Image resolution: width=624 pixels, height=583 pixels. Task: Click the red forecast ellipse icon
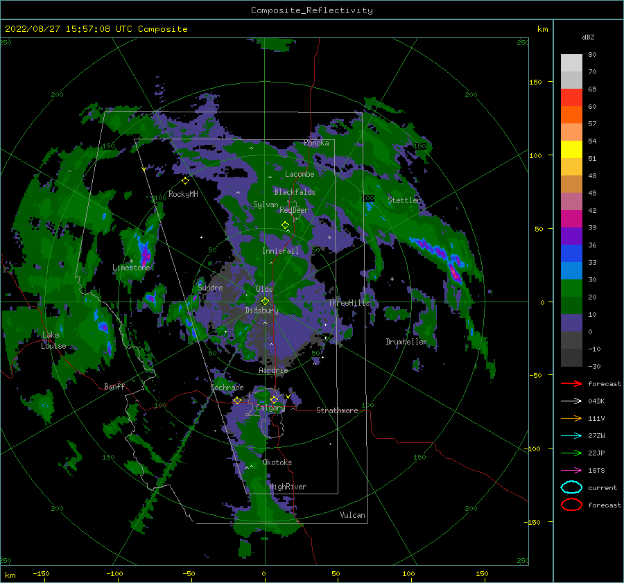click(x=571, y=505)
